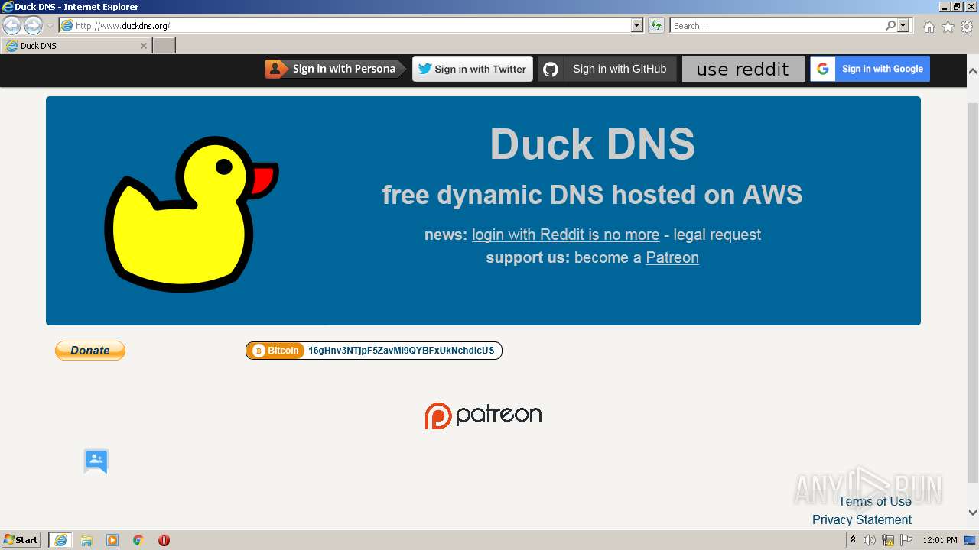Open the recent pages dropdown arrow
The image size is (979, 550).
(50, 26)
